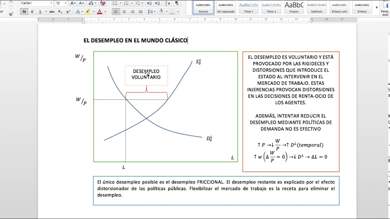Toggle superscript X2 formatting
This screenshot has width=390, height=219.
point(68,12)
